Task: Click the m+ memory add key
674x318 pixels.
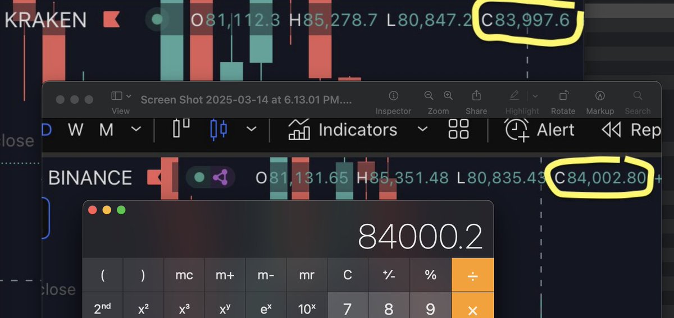Action: coord(225,275)
